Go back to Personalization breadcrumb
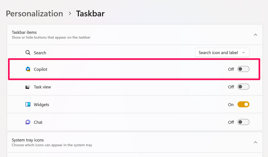Image resolution: width=268 pixels, height=157 pixels. [35, 14]
